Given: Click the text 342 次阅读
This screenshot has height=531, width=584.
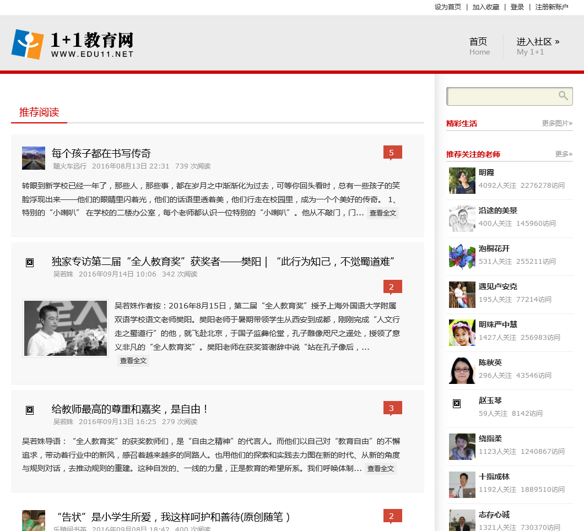Looking at the screenshot, I should tap(180, 274).
